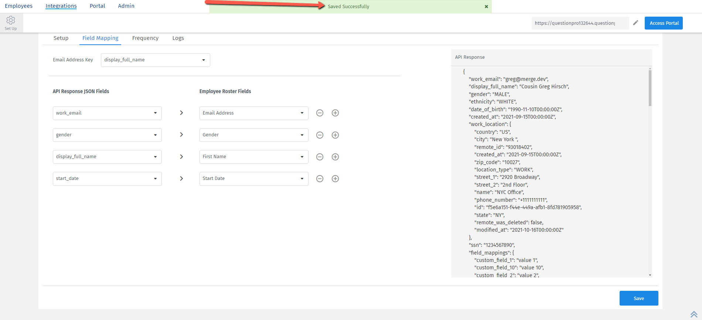Click the "date_of_birth" line in API Response
The image size is (702, 320).
515,109
